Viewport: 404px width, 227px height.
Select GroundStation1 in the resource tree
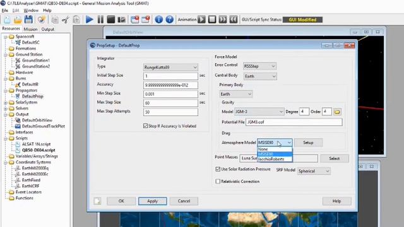point(35,61)
